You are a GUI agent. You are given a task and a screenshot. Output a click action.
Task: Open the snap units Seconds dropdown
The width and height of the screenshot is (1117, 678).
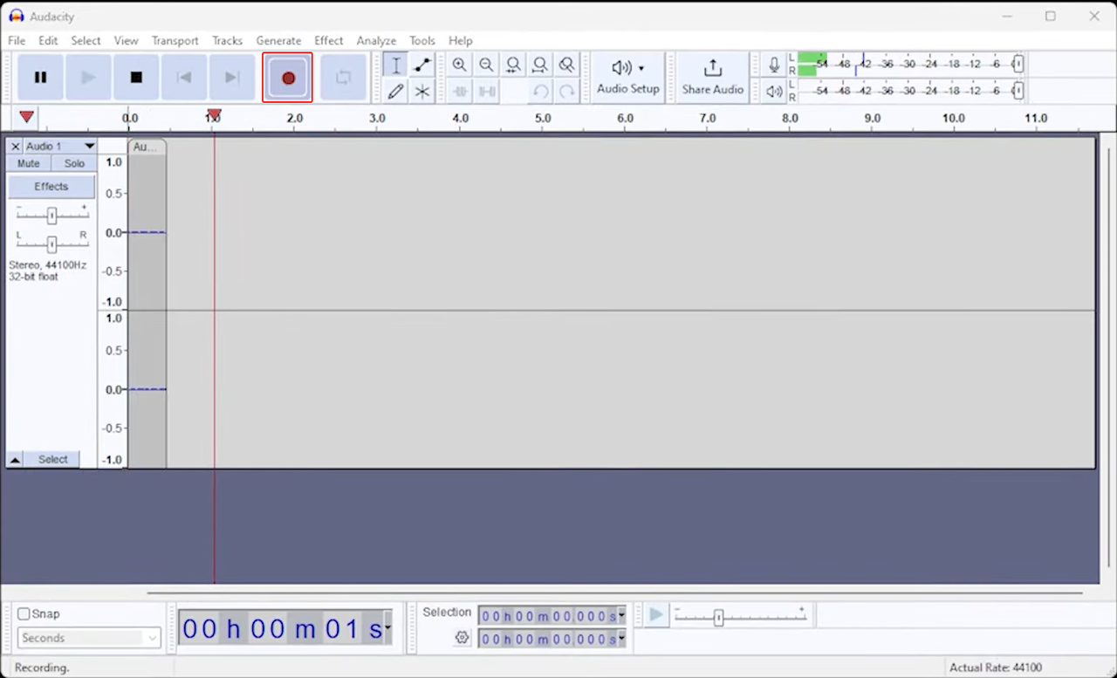click(x=87, y=638)
